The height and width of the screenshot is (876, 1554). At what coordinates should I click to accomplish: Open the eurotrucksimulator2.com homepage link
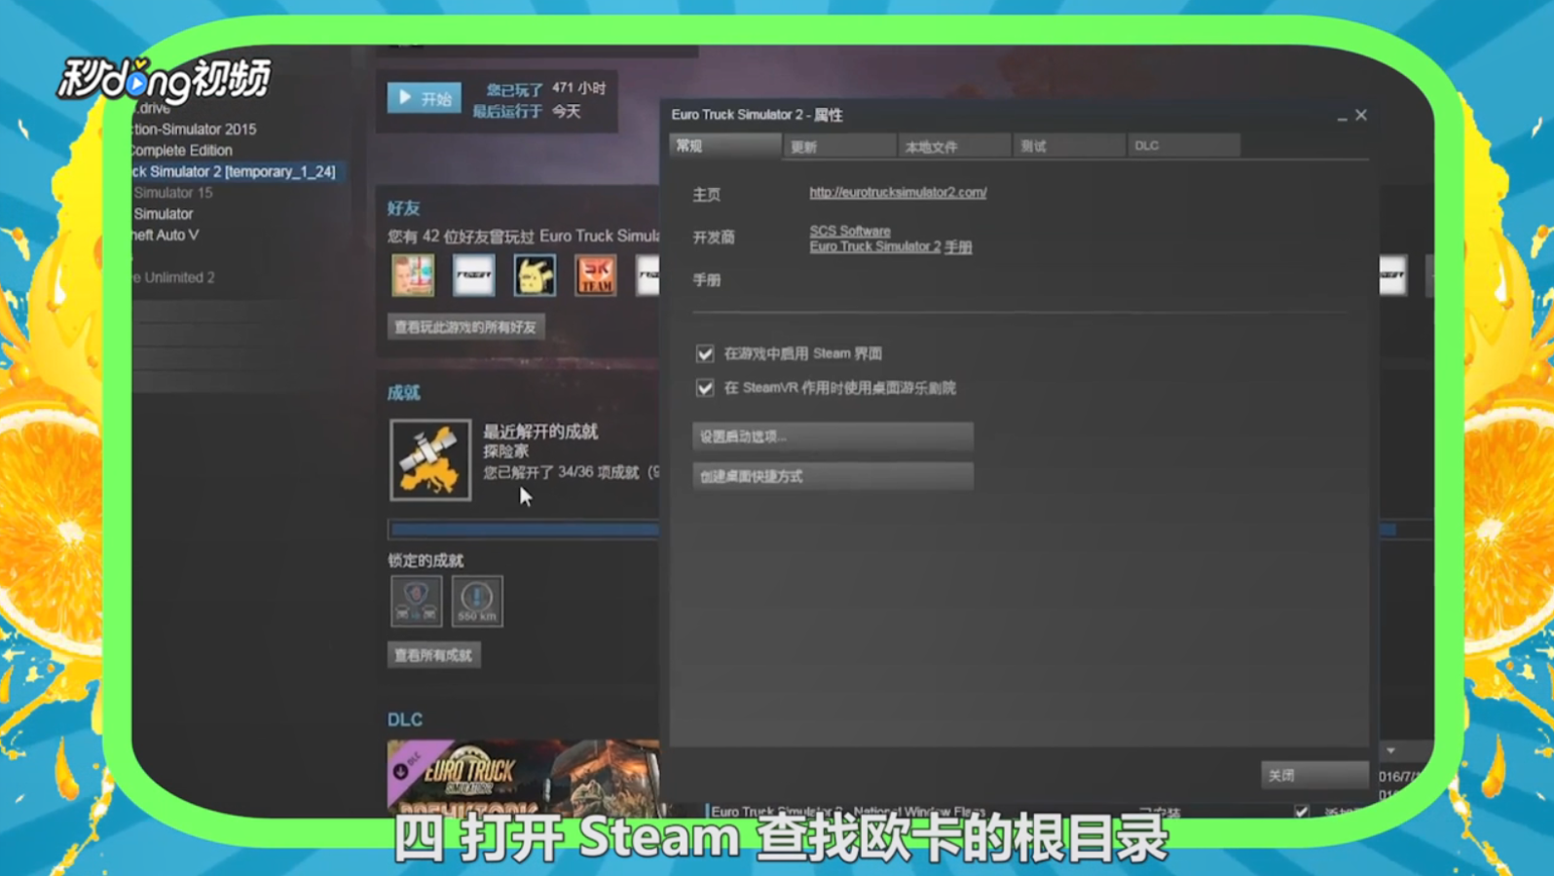(x=898, y=193)
